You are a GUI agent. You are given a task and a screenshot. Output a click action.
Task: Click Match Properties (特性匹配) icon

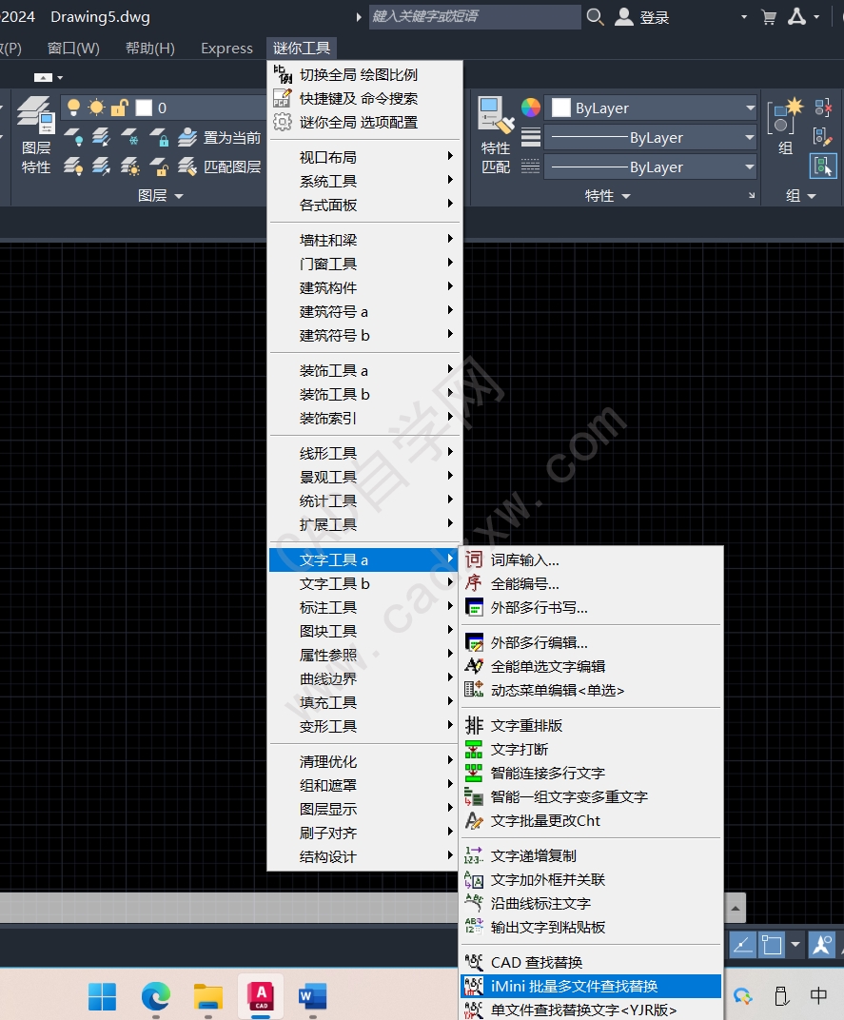click(496, 114)
